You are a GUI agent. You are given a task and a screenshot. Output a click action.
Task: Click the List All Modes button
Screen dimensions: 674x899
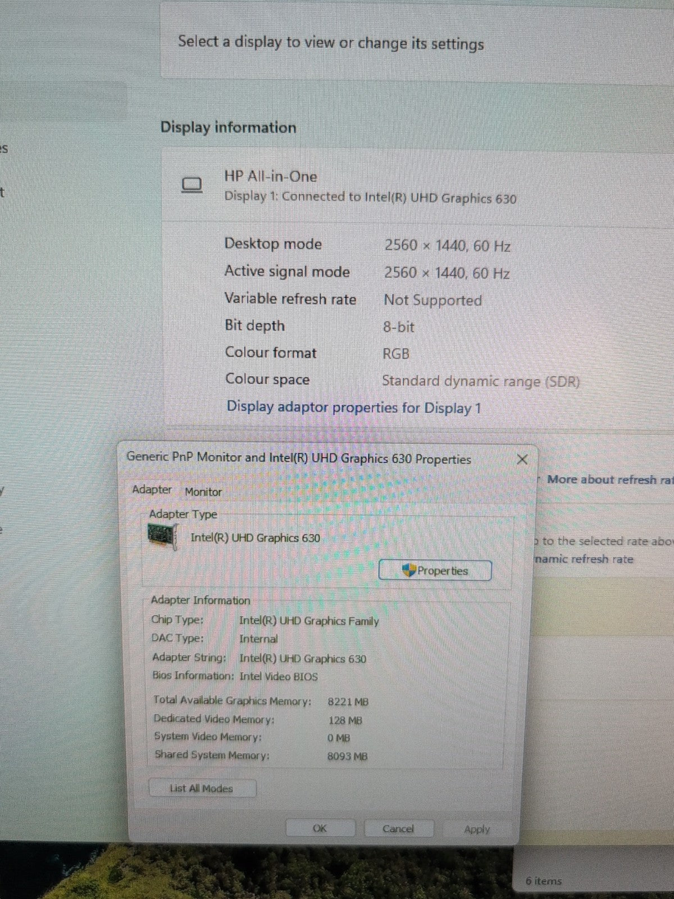(x=202, y=788)
